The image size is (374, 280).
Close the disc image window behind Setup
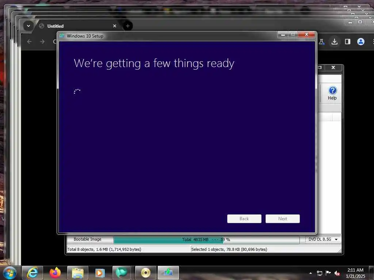[x=333, y=67]
